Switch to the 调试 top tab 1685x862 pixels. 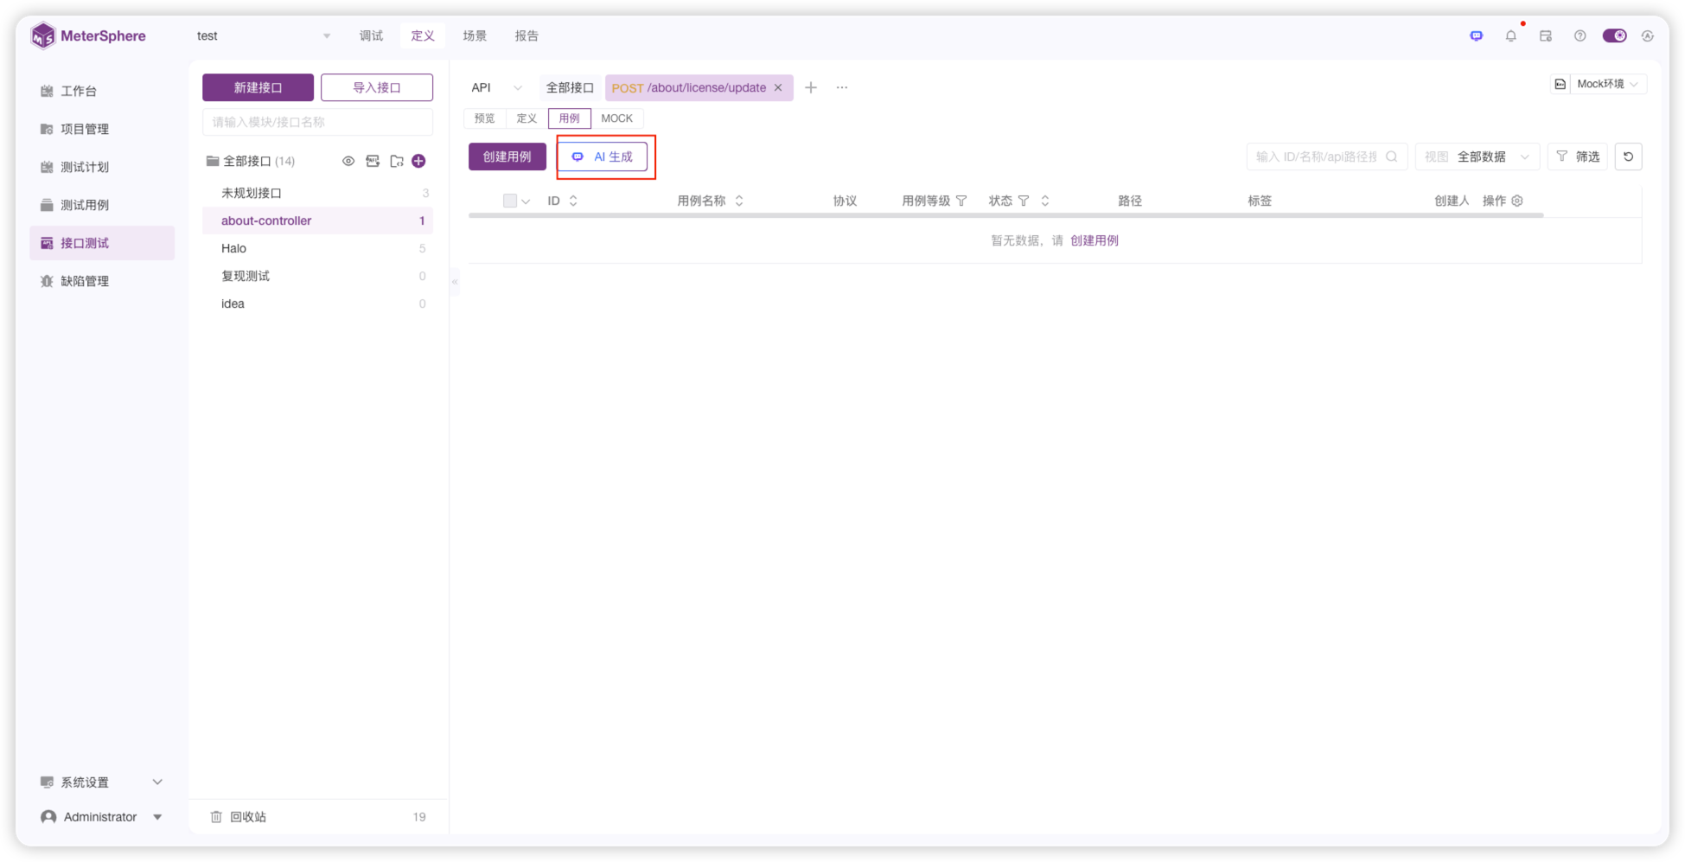click(371, 36)
